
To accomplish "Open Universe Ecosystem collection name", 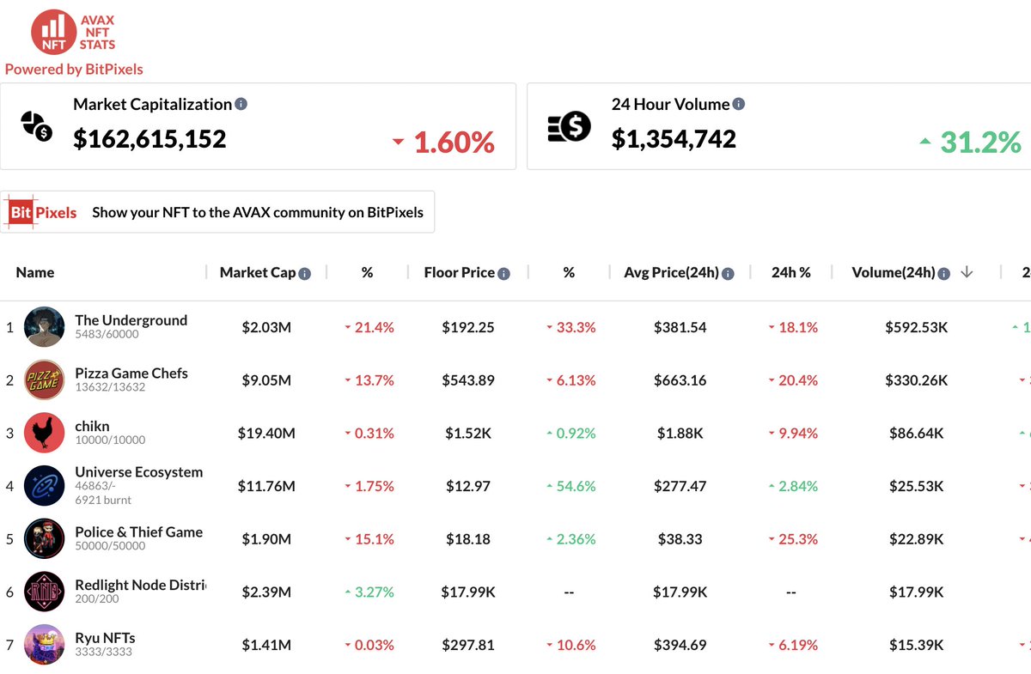I will (x=139, y=472).
